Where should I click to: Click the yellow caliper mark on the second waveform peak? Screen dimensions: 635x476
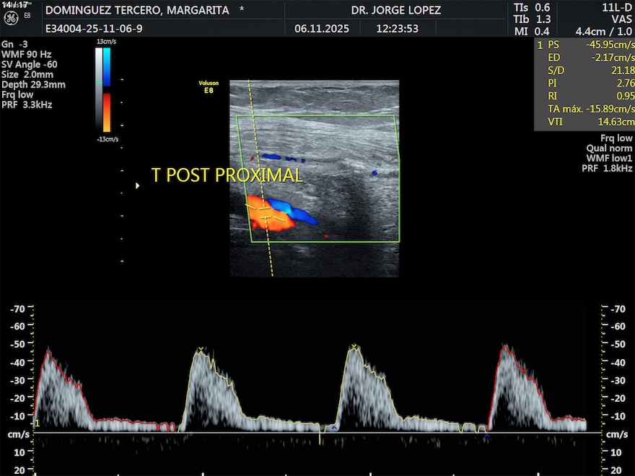tap(201, 350)
